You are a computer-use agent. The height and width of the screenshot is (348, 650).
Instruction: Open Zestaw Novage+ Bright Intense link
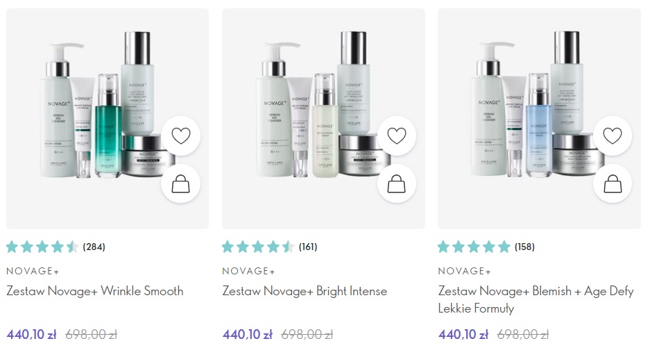coord(305,290)
